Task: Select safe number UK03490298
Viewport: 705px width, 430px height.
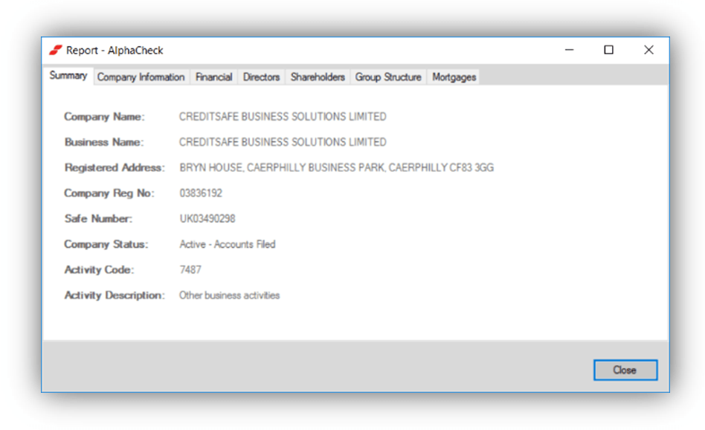Action: pyautogui.click(x=207, y=219)
